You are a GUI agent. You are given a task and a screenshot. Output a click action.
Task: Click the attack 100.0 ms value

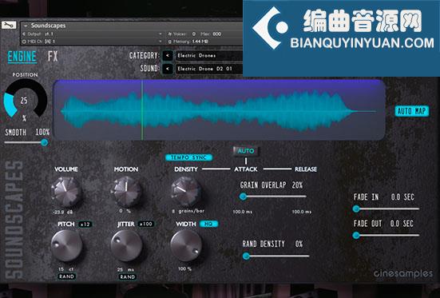point(243,212)
